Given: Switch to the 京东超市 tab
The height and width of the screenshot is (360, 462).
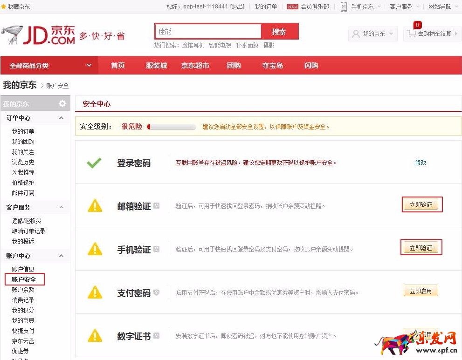Looking at the screenshot, I should [x=195, y=65].
